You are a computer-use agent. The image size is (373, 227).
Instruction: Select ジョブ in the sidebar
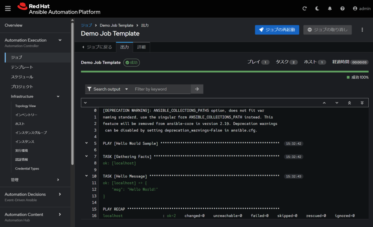[x=38, y=57]
